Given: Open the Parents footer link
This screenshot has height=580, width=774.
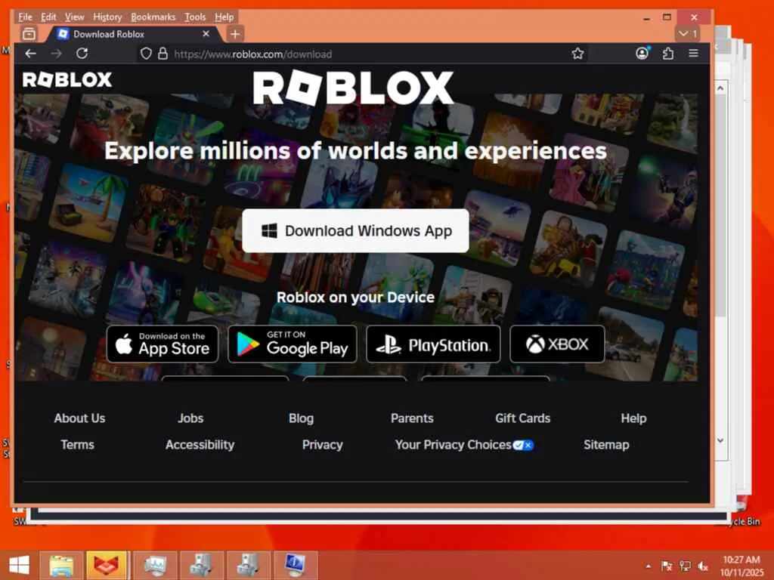Looking at the screenshot, I should pos(412,418).
